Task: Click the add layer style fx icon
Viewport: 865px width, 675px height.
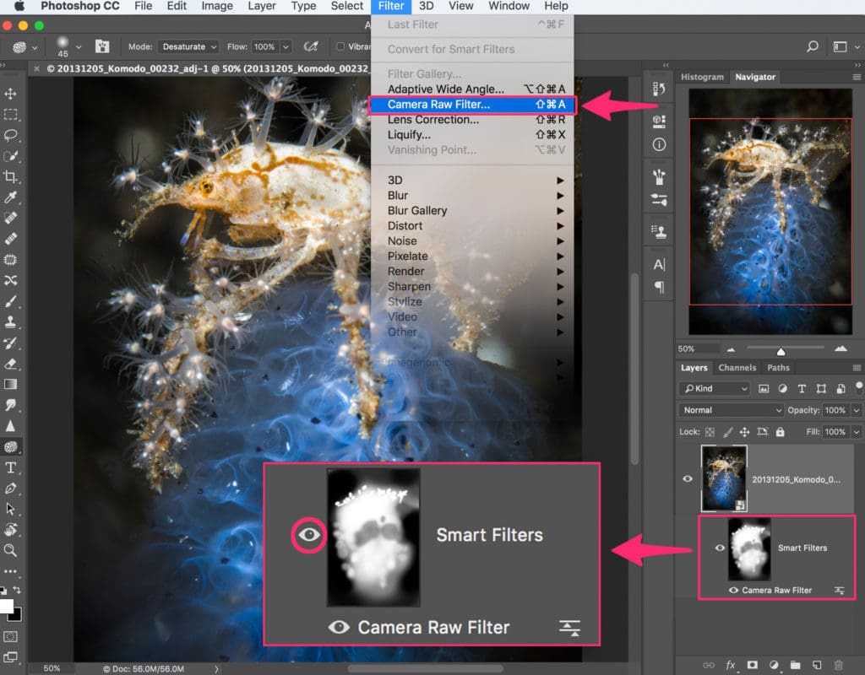Action: [731, 665]
